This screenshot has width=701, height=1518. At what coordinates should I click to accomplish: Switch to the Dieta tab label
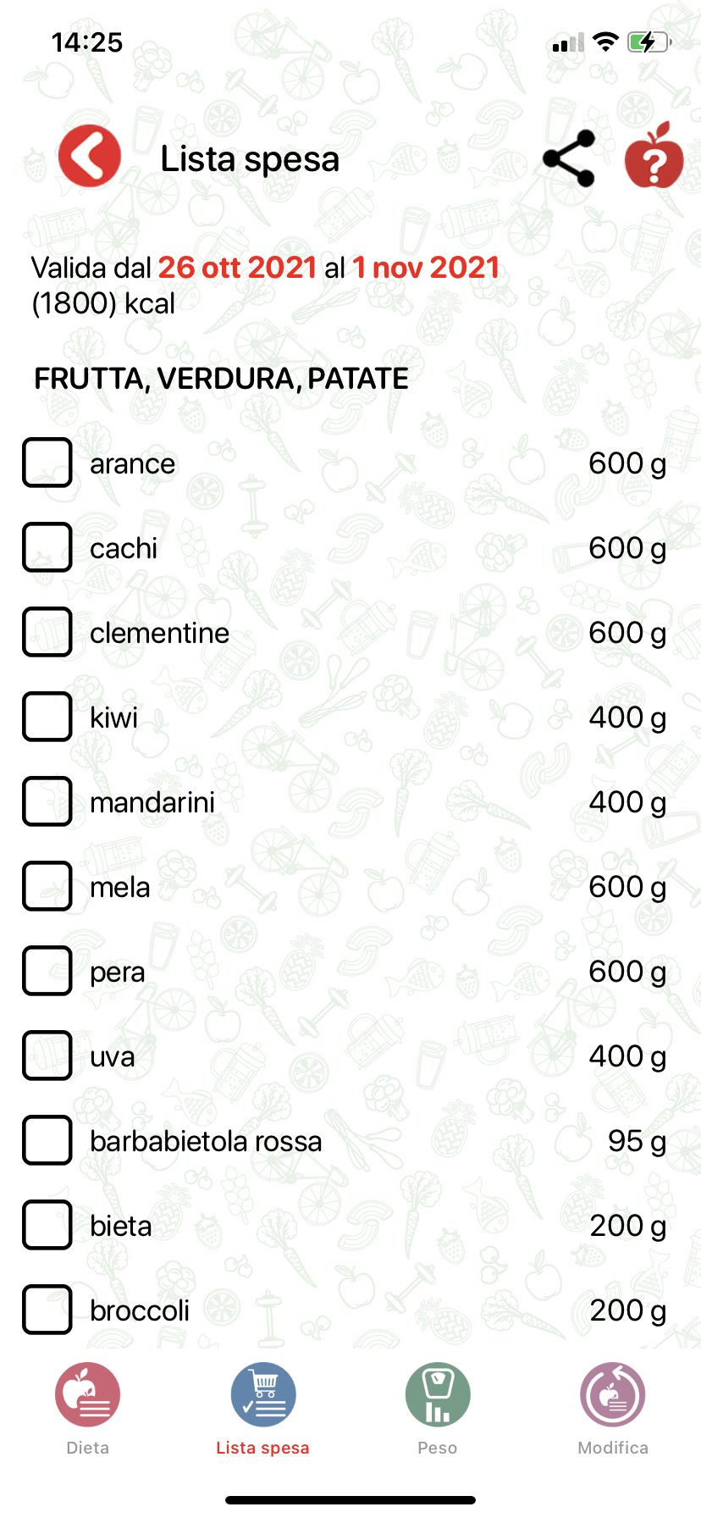[x=88, y=1448]
